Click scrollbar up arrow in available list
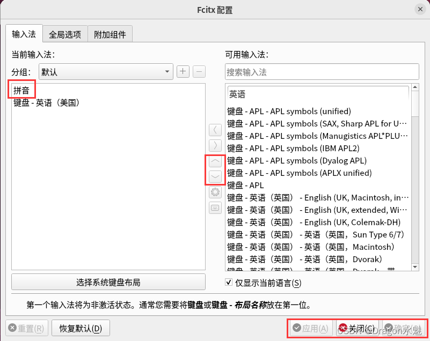The image size is (430, 341). point(415,87)
